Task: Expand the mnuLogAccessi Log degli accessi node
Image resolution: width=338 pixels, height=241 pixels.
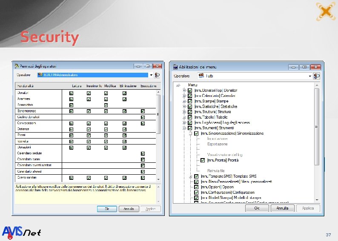Action: point(184,123)
